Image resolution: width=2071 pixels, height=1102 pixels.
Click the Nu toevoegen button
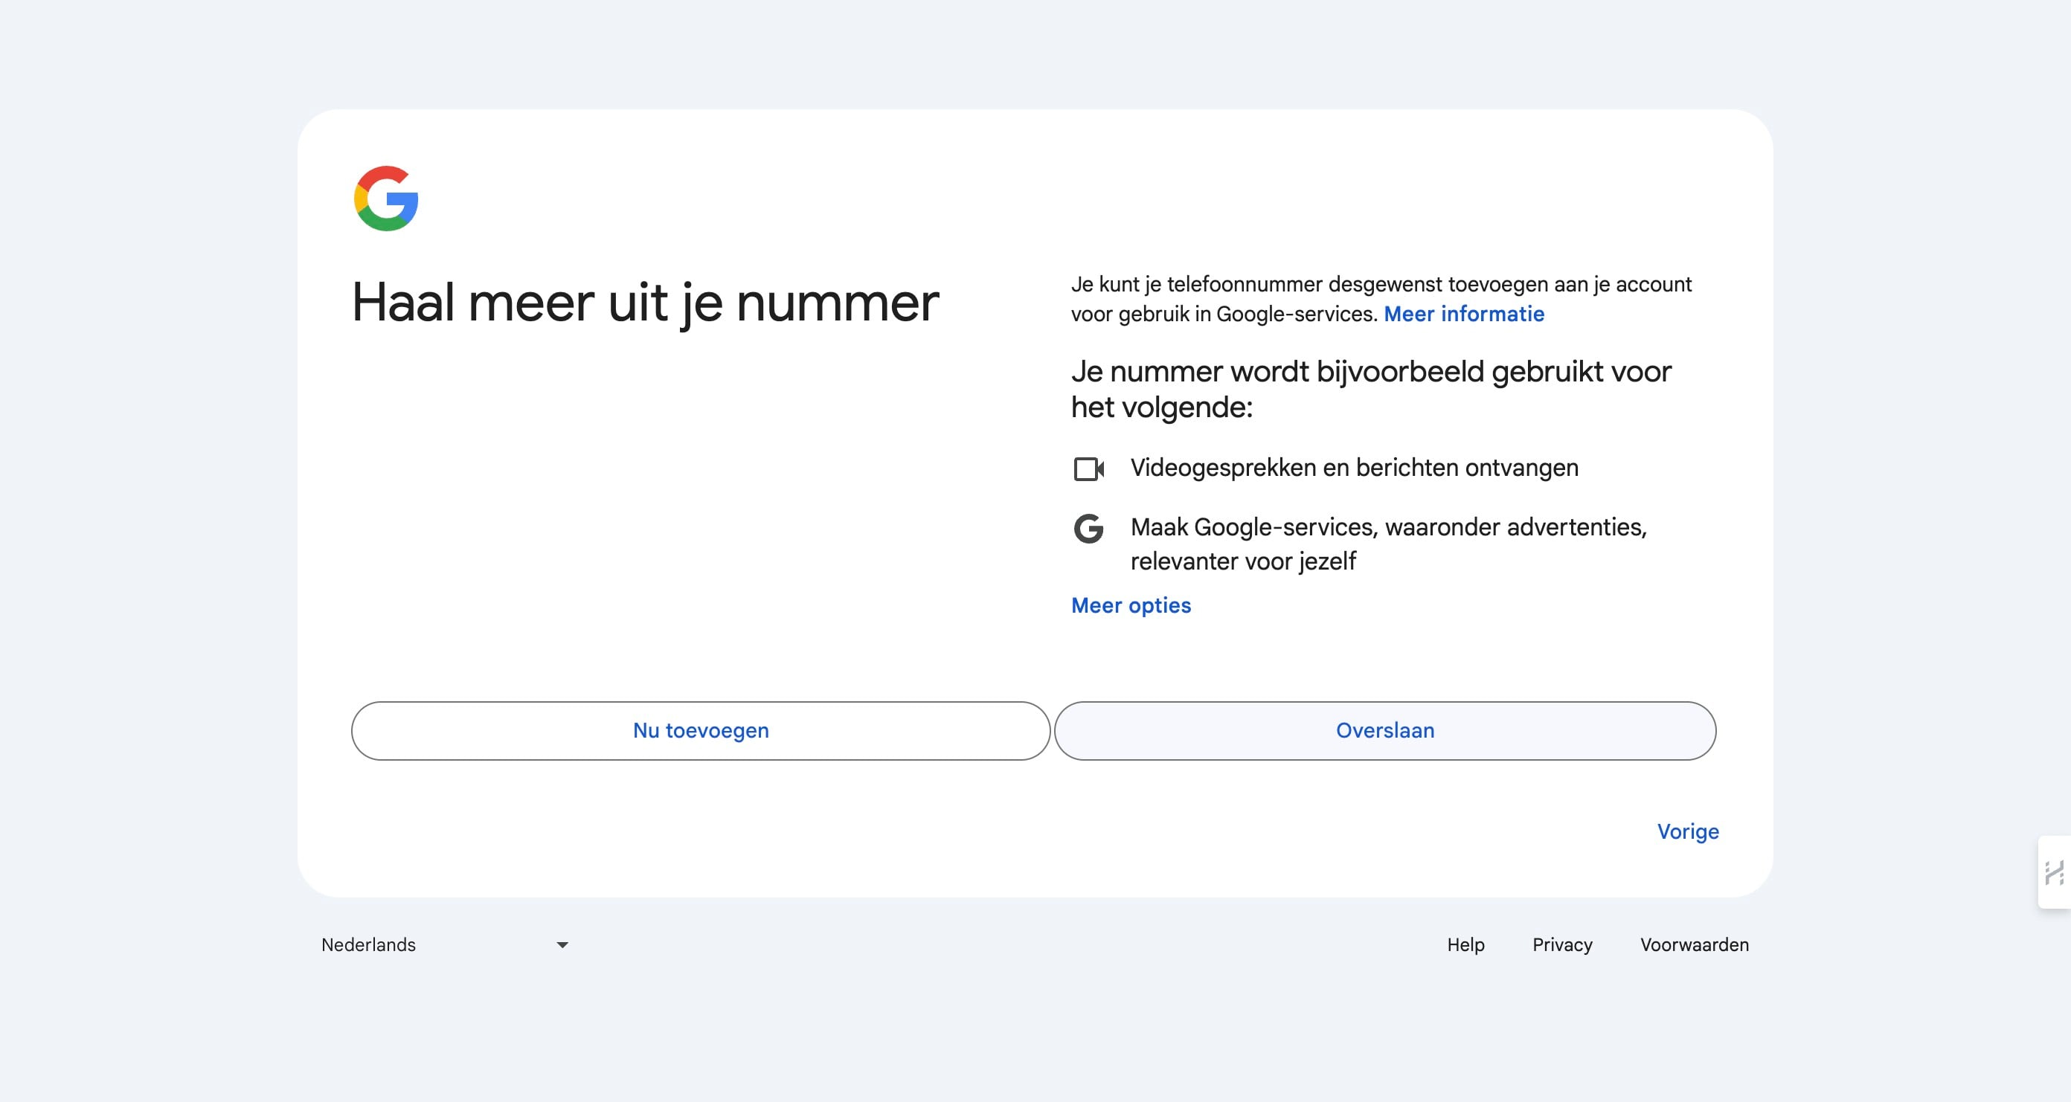click(x=700, y=730)
